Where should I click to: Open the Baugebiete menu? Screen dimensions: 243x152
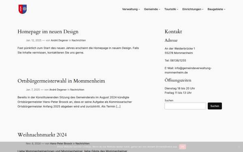click(215, 9)
